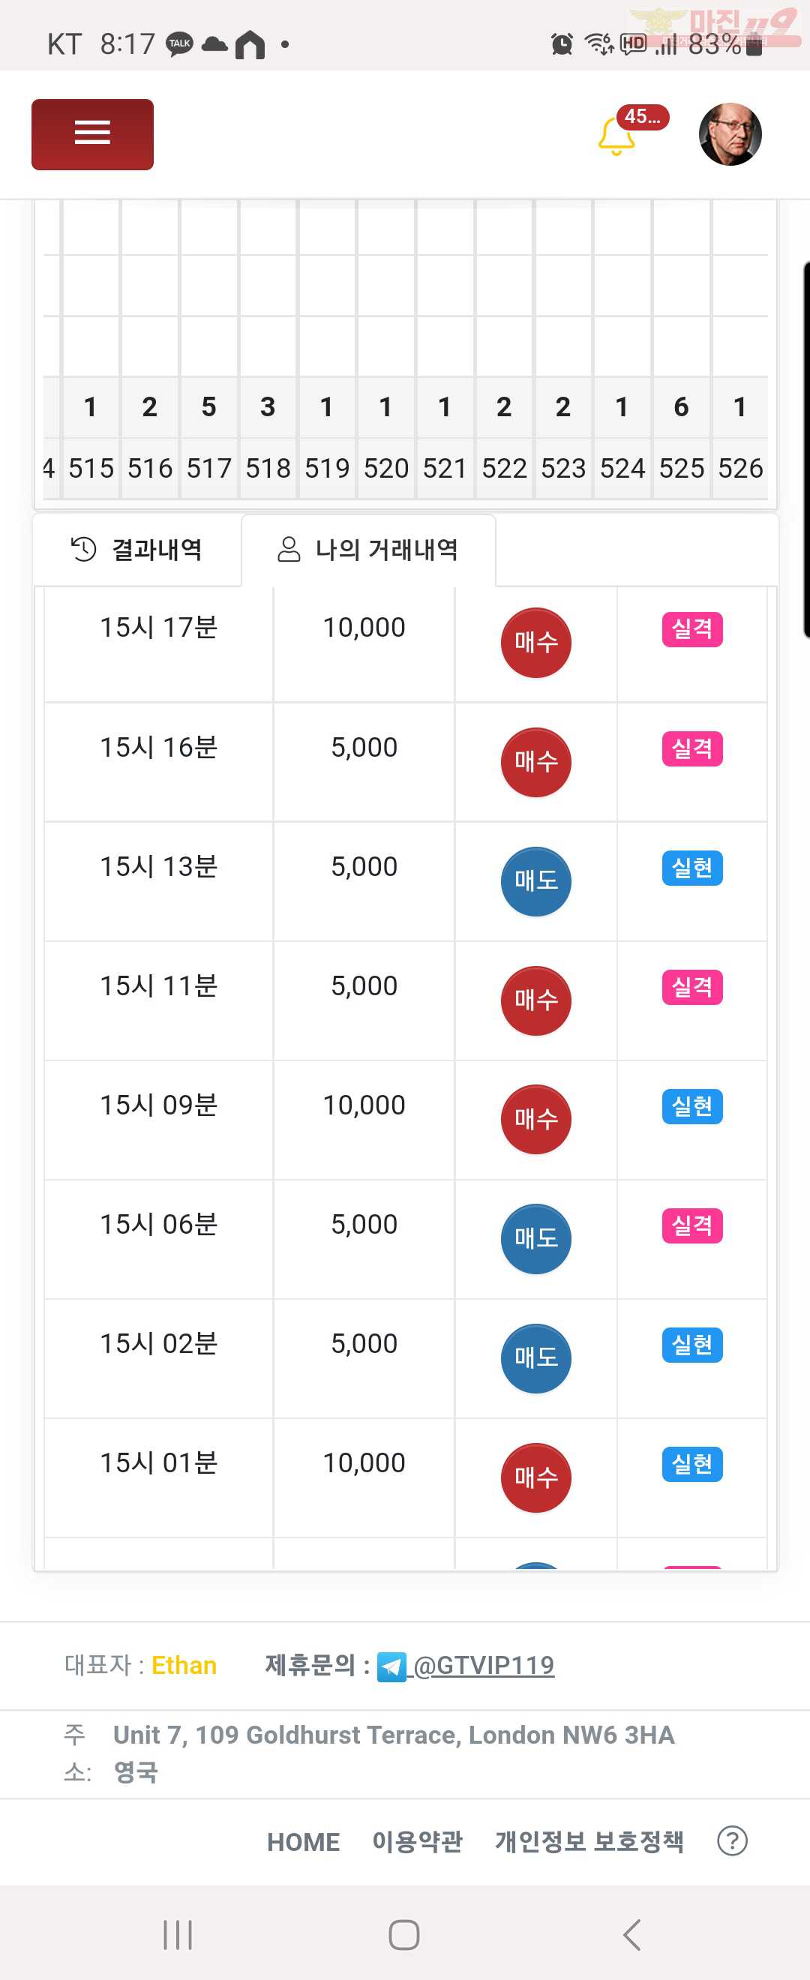Open the user profile avatar
This screenshot has height=1980, width=810.
730,133
